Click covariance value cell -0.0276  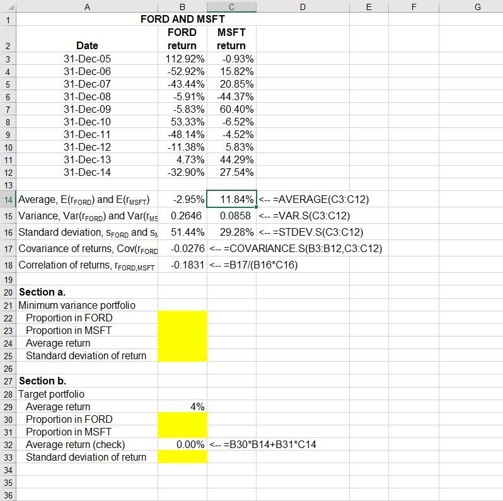[182, 248]
